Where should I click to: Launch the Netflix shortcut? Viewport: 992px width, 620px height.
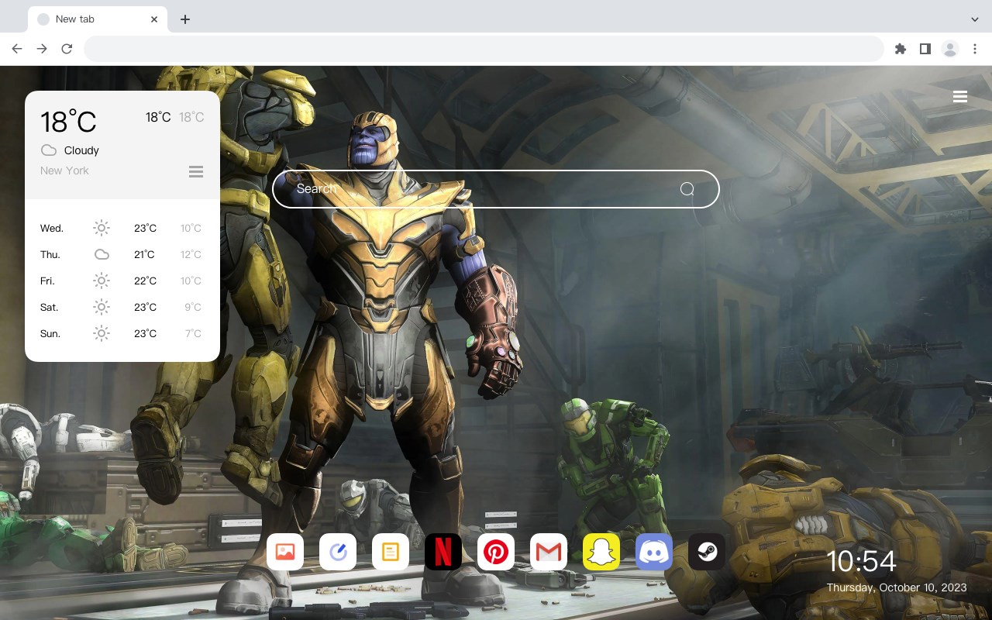(x=443, y=552)
